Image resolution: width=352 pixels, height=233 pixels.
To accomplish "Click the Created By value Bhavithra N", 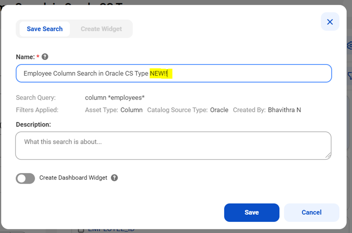I will pos(285,110).
